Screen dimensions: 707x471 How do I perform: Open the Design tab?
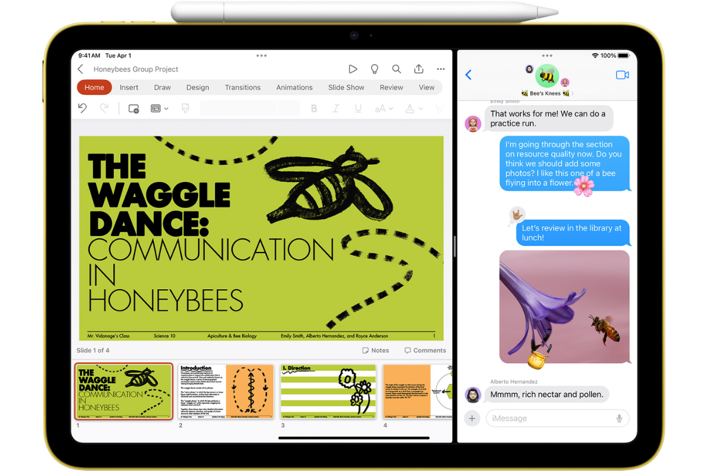[197, 87]
